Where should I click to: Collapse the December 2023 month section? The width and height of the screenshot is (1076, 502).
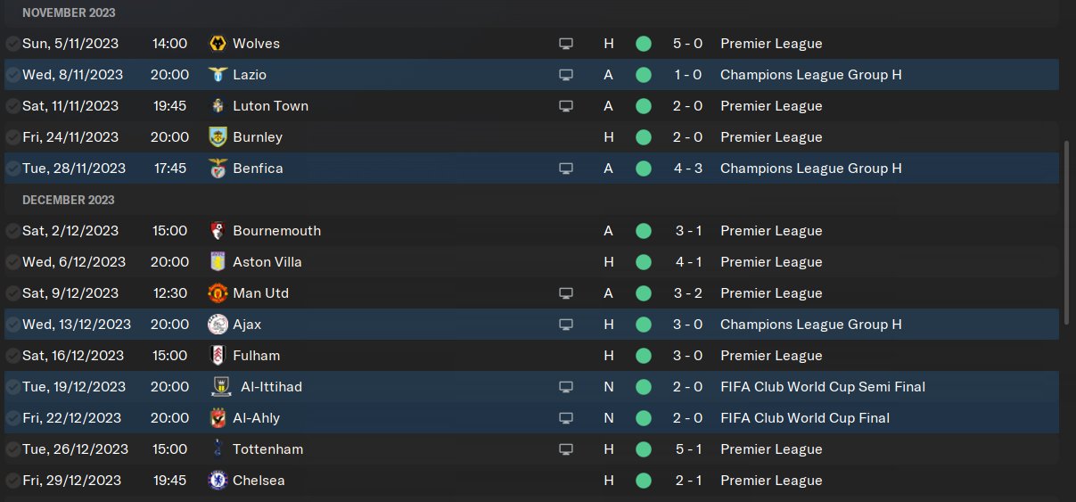point(69,200)
